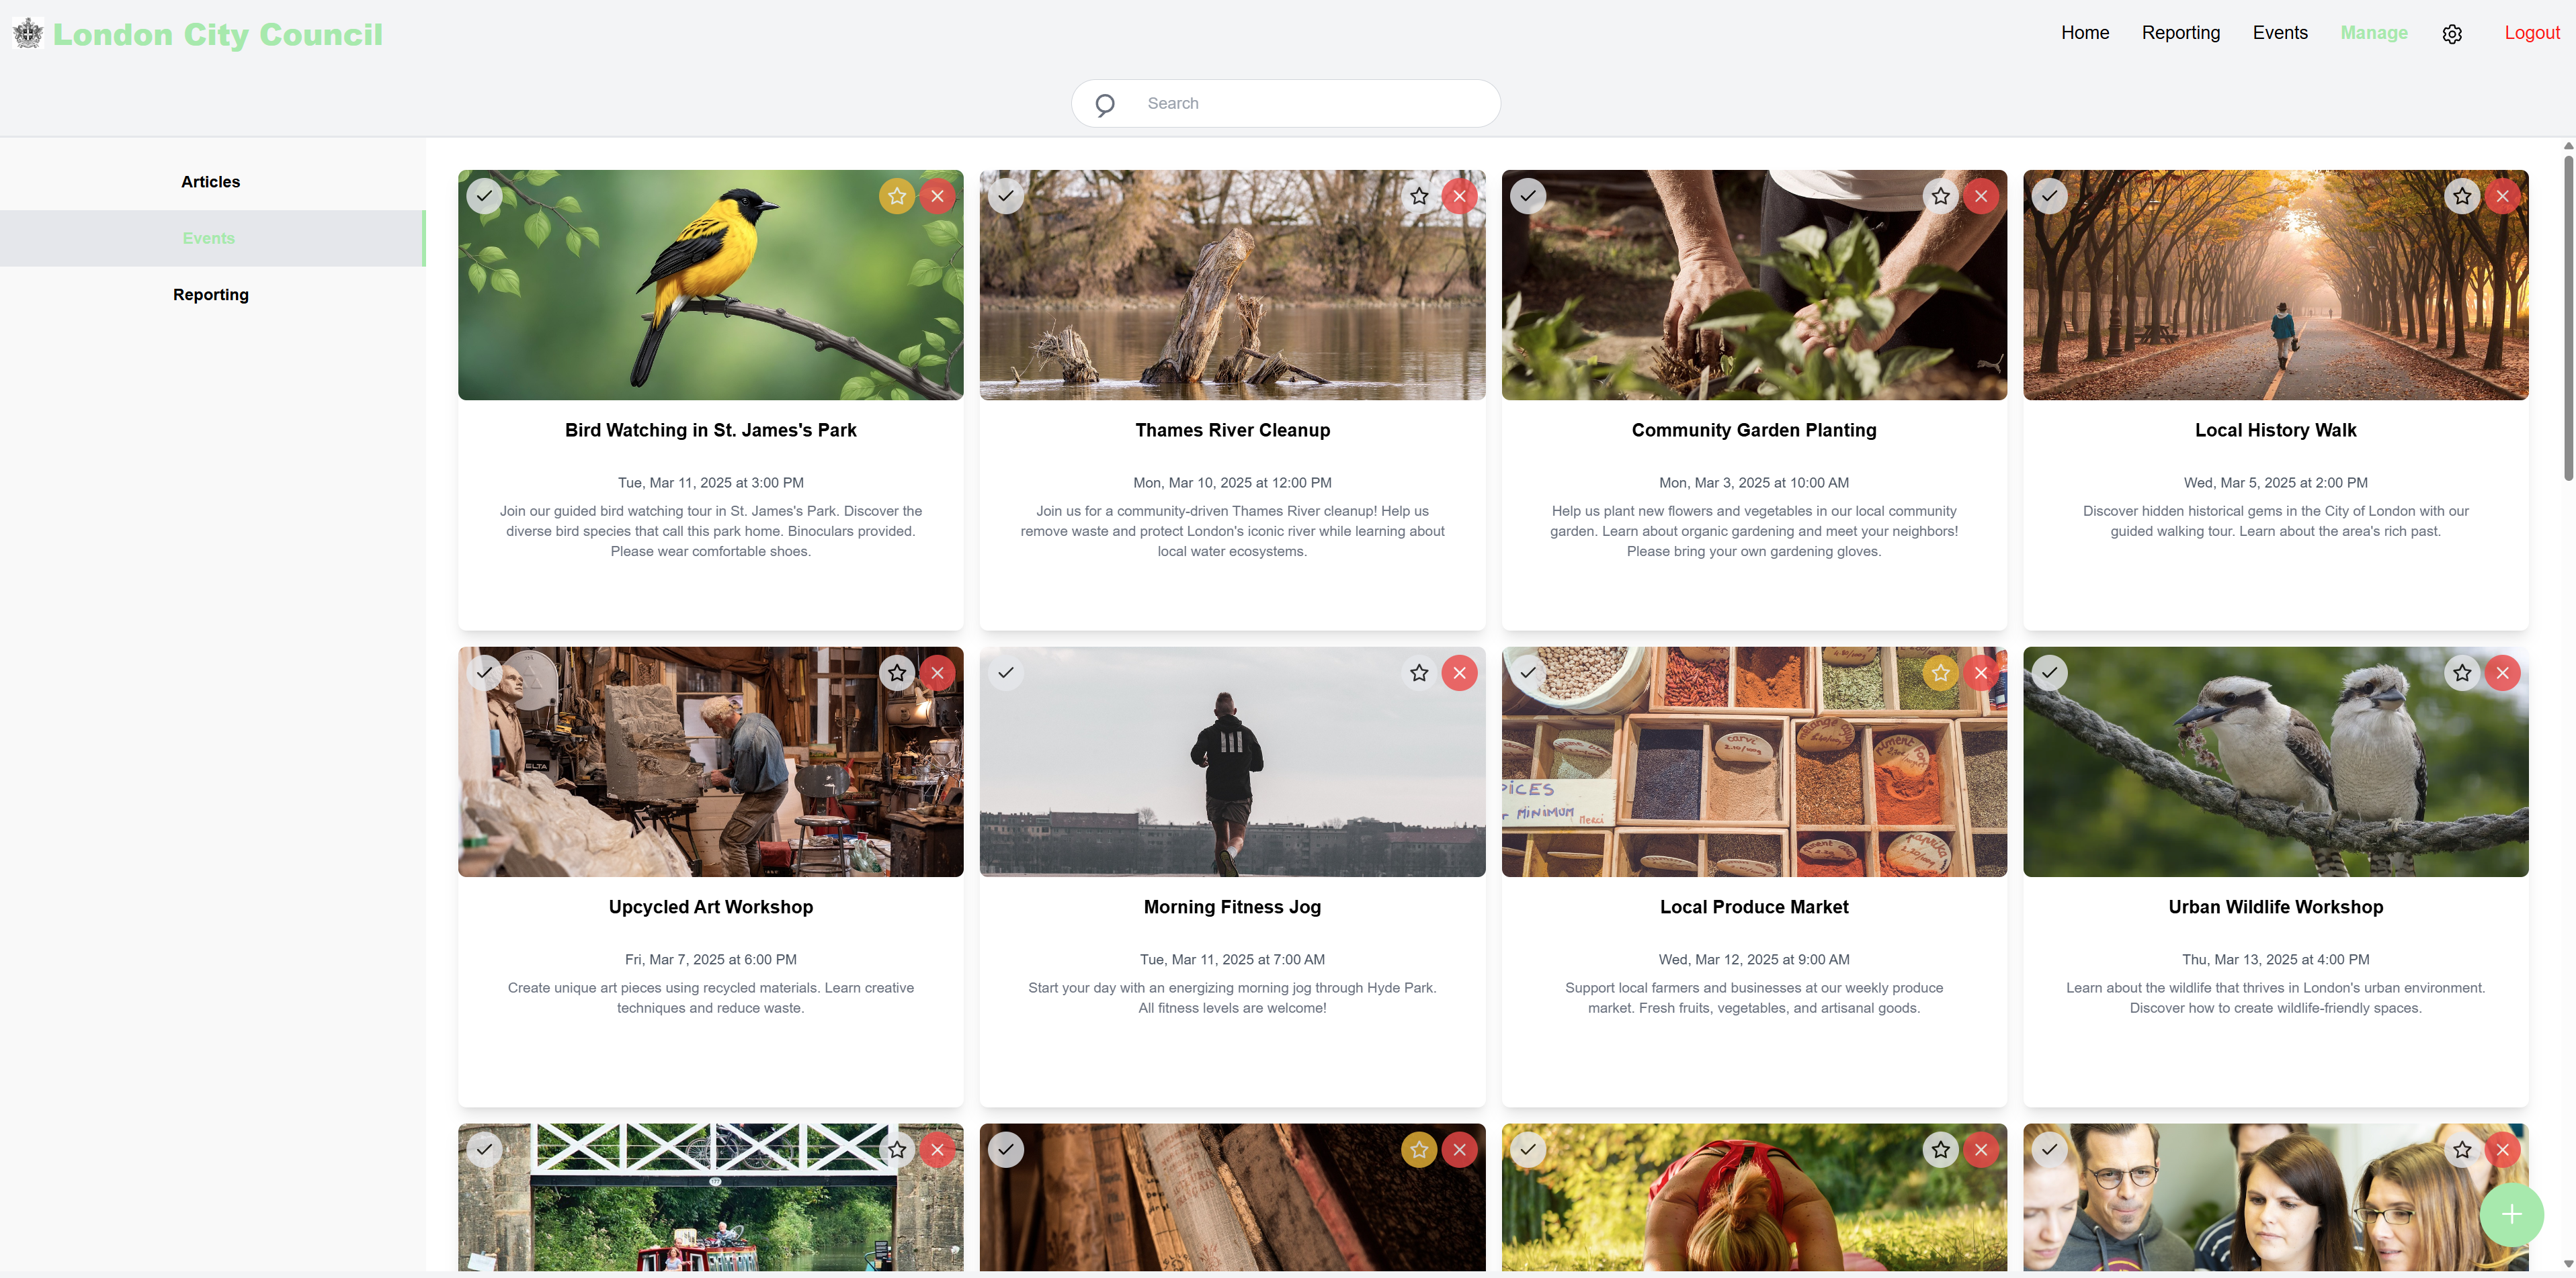Open Urban Wildlife Workshop title
The image size is (2576, 1278).
click(2275, 907)
